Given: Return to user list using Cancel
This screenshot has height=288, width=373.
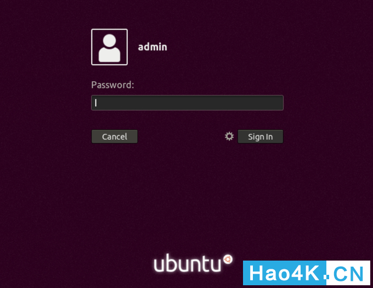Looking at the screenshot, I should 115,137.
